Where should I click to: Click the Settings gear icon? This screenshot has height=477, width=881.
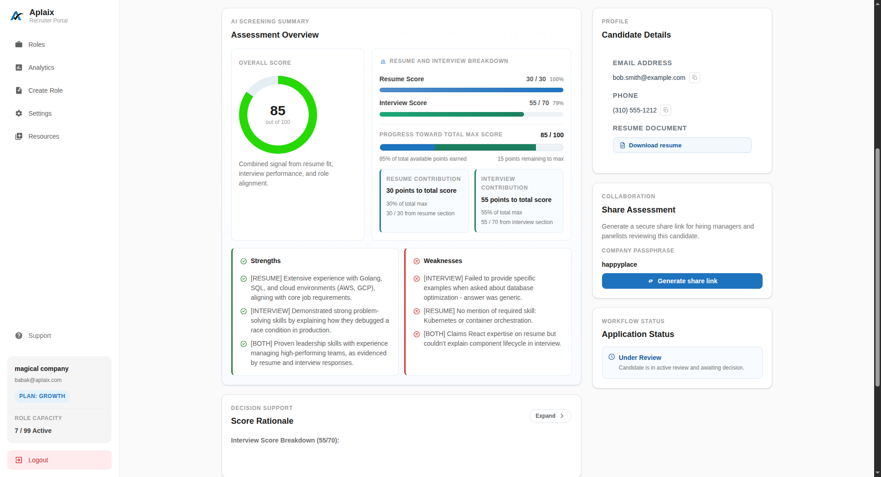(x=19, y=113)
